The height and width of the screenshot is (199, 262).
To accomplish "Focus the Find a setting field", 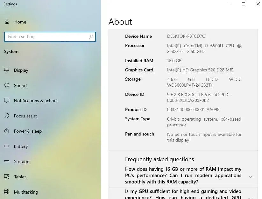I will pos(48,37).
